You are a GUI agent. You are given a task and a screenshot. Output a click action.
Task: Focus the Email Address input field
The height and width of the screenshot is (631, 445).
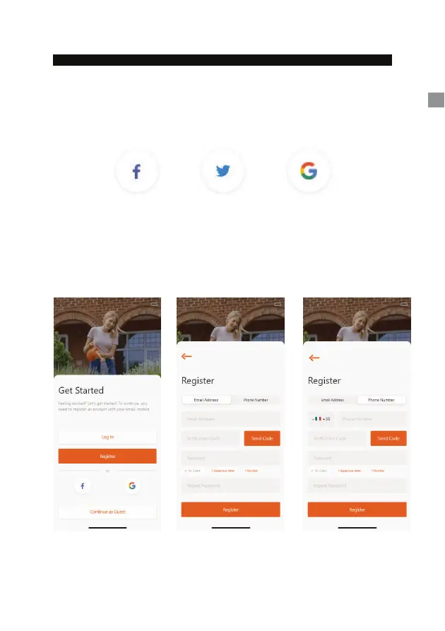(x=230, y=419)
